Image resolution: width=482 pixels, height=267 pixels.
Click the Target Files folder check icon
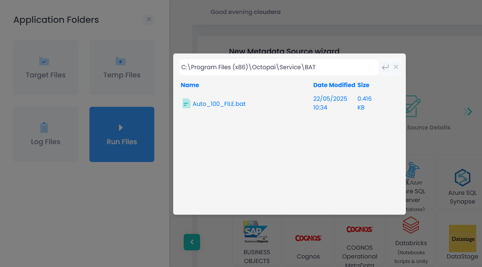tap(44, 61)
